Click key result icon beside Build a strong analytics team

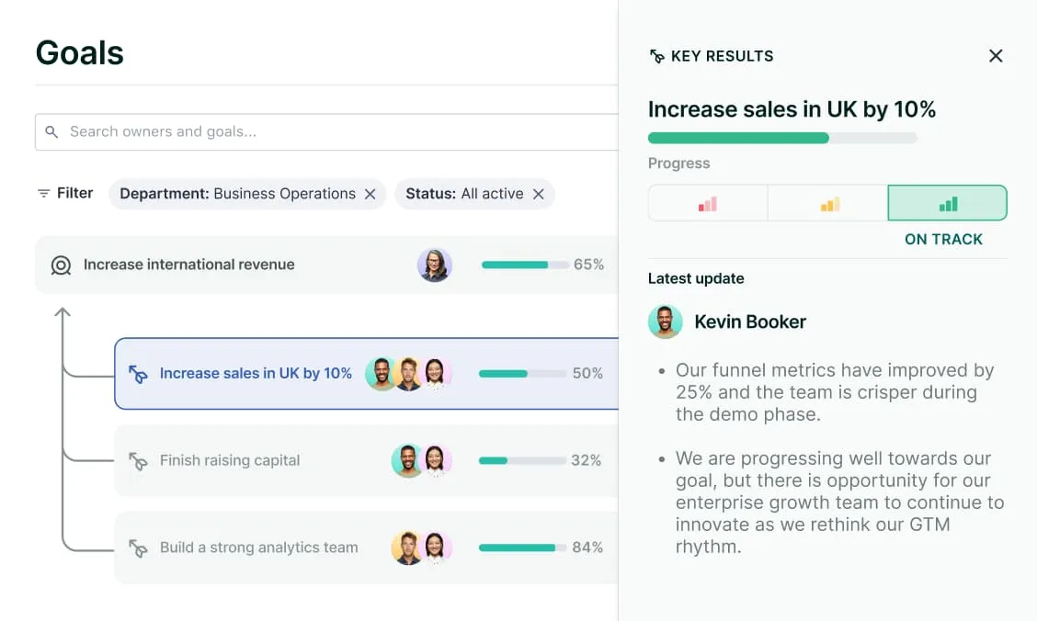pos(138,548)
